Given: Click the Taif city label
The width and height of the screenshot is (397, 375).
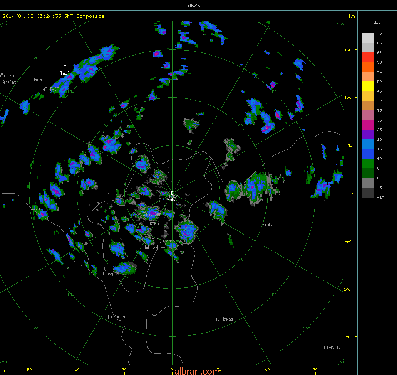Looking at the screenshot, I should tap(65, 73).
